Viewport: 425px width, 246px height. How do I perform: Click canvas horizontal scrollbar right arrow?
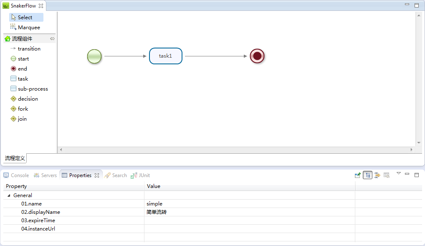(412, 150)
